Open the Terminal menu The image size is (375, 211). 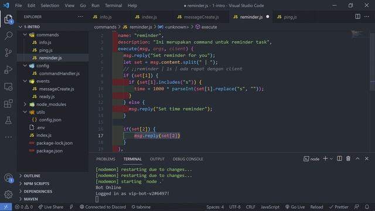click(x=113, y=5)
